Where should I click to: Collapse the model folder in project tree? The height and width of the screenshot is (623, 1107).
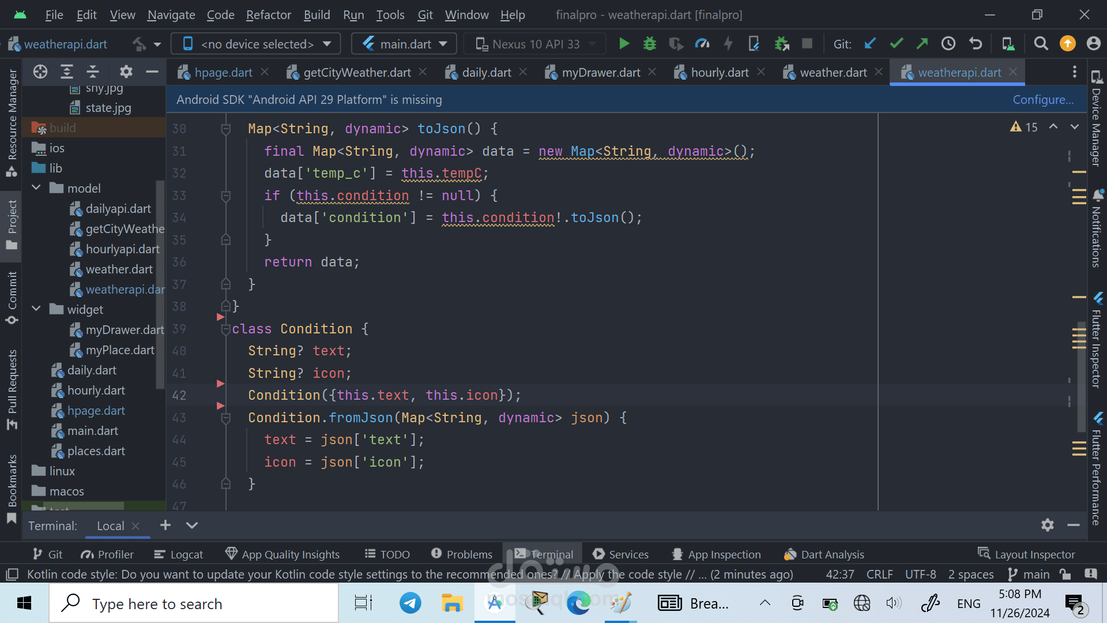(x=36, y=188)
